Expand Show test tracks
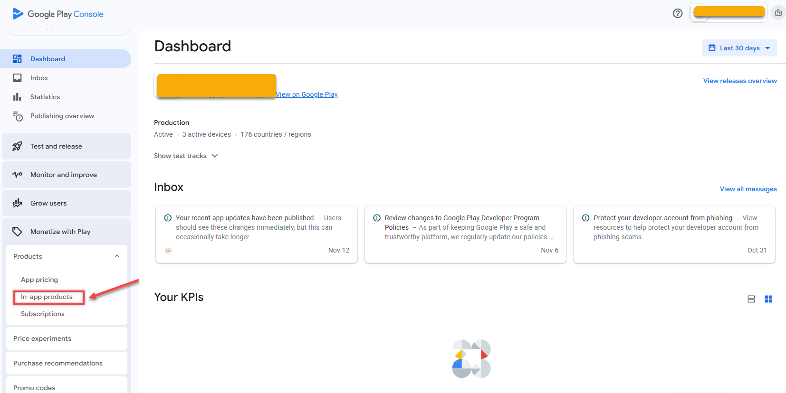The image size is (786, 393). click(186, 156)
